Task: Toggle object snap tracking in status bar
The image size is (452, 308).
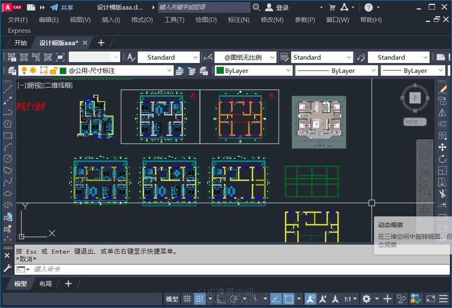Action: [x=276, y=299]
